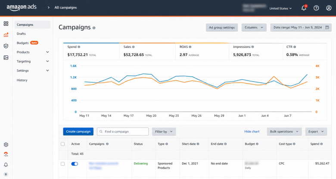Click the info icon in the Cost type header

pyautogui.click(x=294, y=144)
